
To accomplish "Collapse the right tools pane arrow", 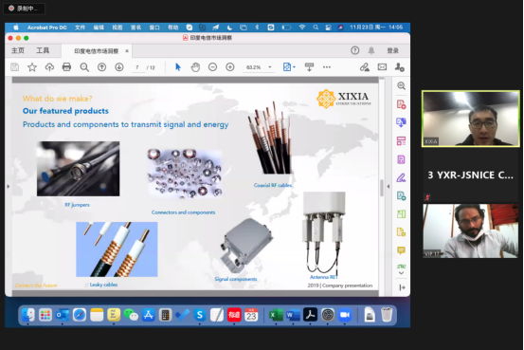I will (x=388, y=186).
